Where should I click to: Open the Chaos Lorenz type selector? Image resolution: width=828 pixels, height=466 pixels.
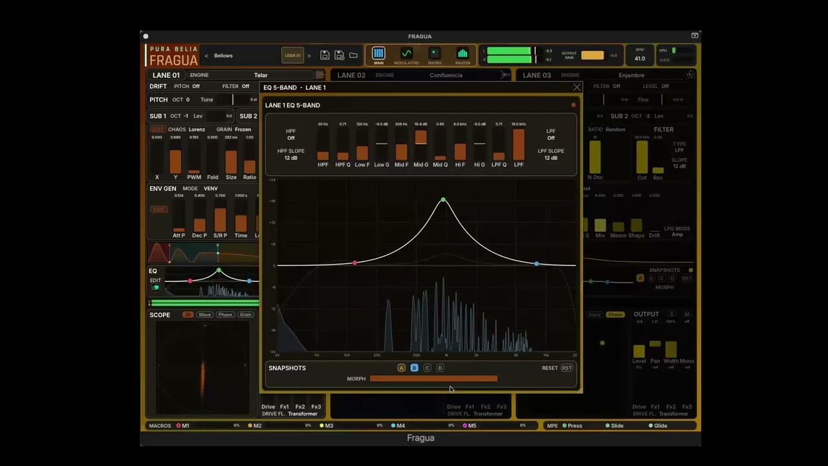point(197,129)
